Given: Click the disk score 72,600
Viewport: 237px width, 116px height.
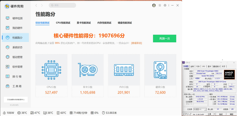Looking at the screenshot, I should point(160,92).
